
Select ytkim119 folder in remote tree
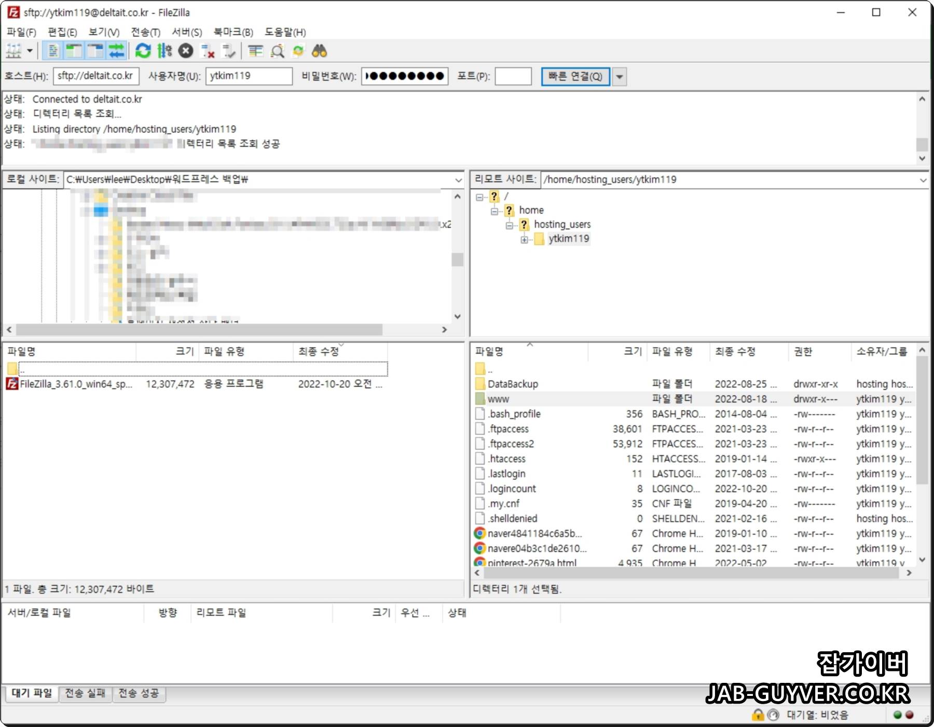(569, 239)
